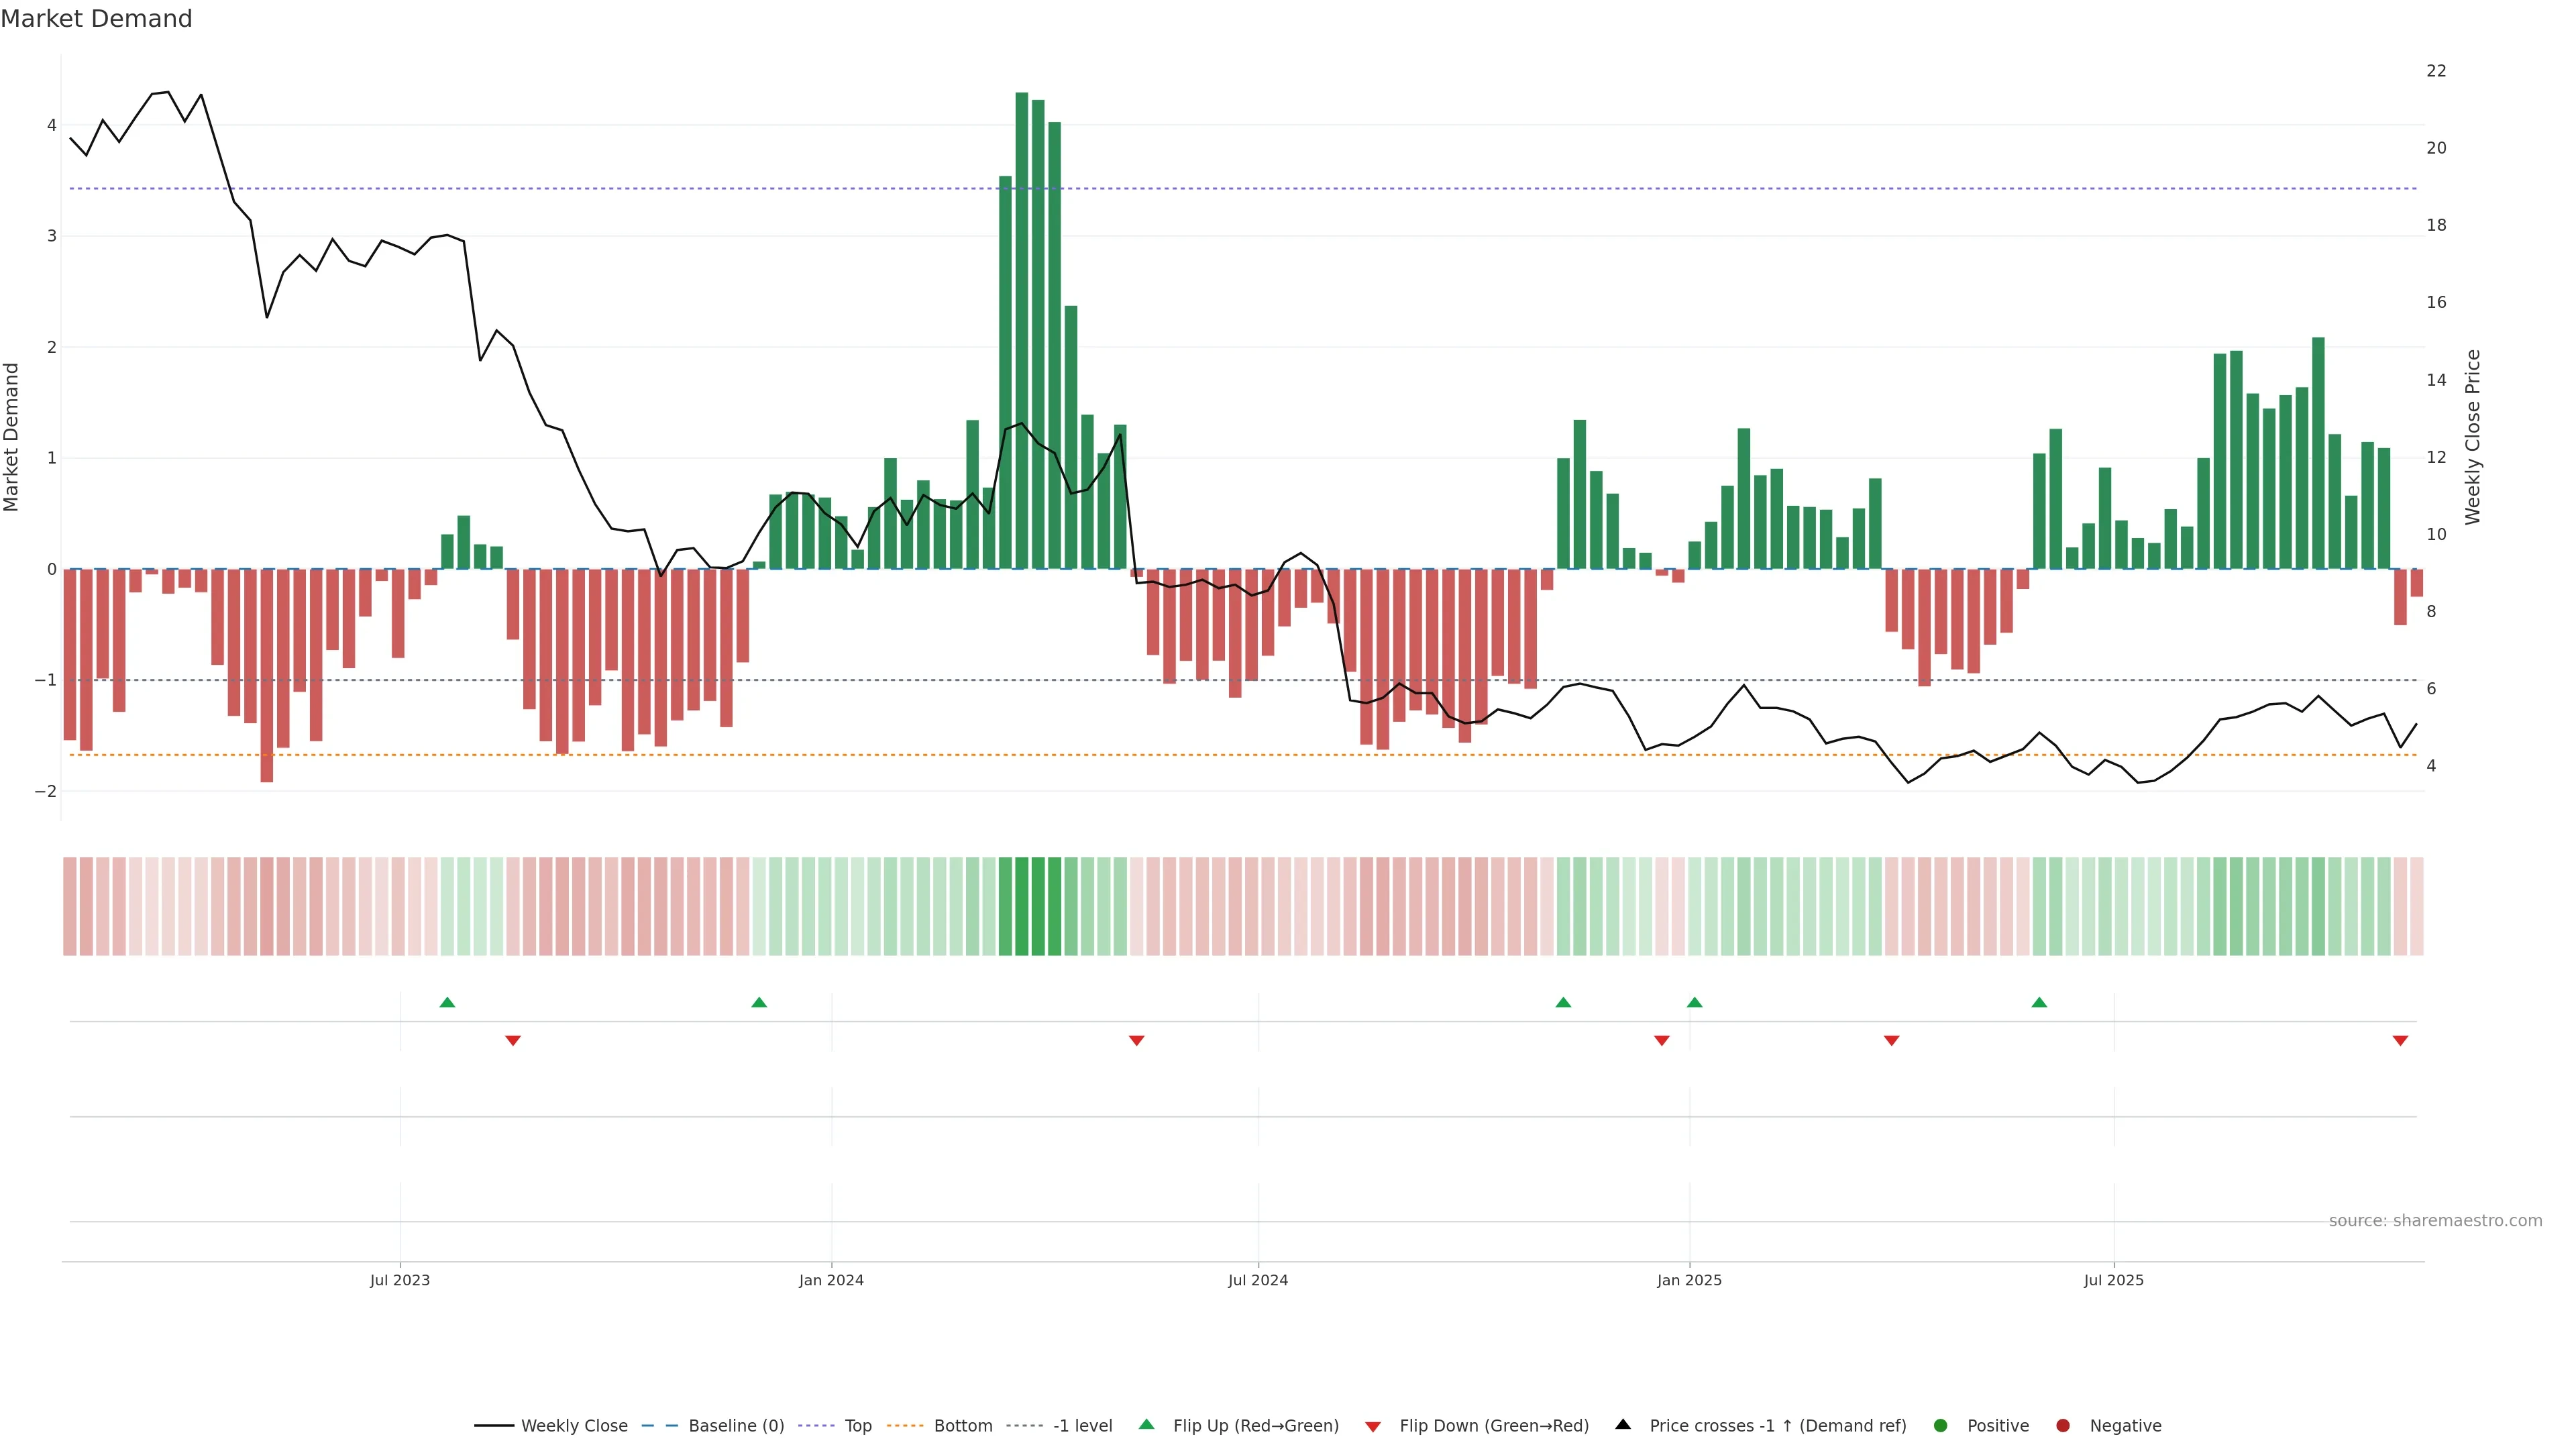Toggle the -1 level legend entry
Image resolution: width=2576 pixels, height=1449 pixels.
[x=1082, y=1425]
